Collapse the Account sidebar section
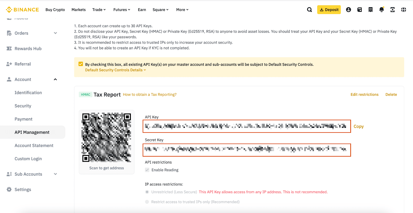 55,79
